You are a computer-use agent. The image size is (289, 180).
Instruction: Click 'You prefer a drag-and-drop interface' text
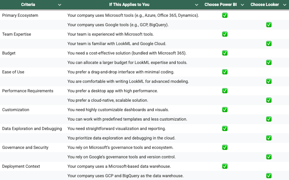pyautogui.click(x=121, y=72)
